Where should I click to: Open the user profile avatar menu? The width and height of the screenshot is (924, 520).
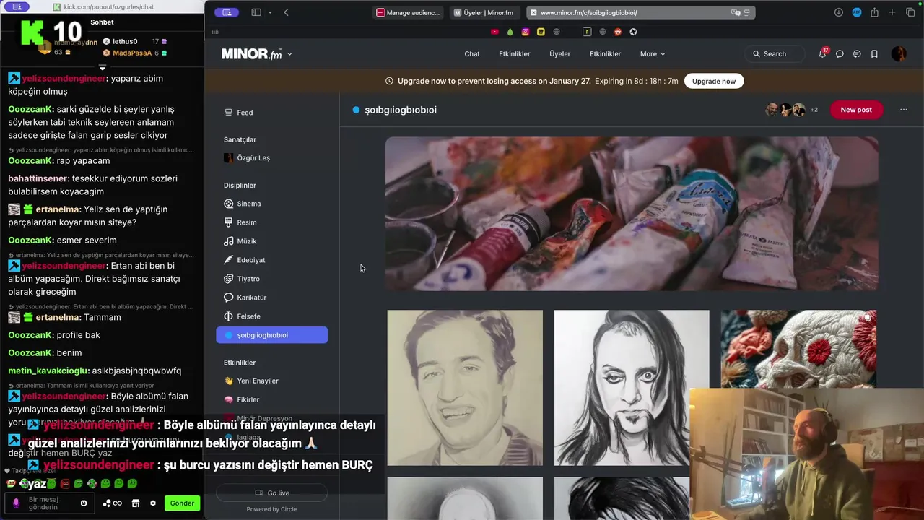pyautogui.click(x=899, y=53)
